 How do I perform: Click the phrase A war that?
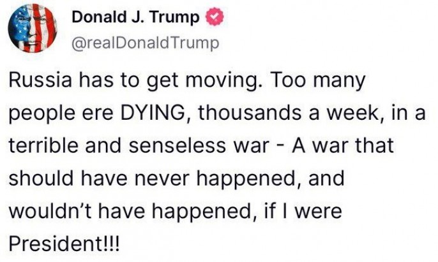click(343, 145)
